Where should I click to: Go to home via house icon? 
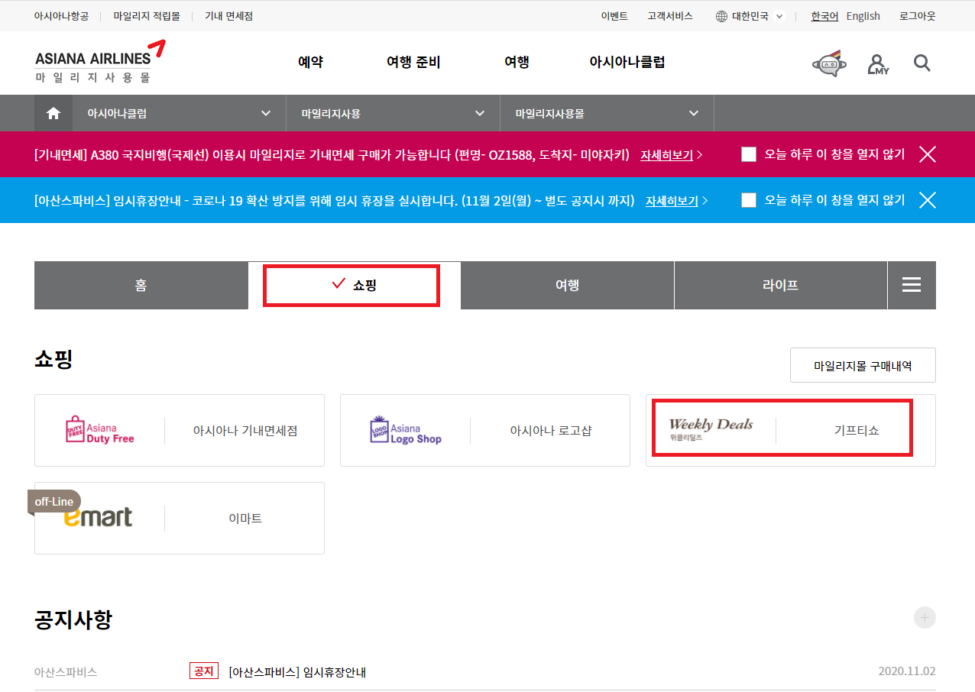point(53,113)
